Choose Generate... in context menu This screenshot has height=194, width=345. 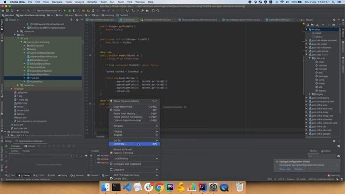click(x=134, y=144)
